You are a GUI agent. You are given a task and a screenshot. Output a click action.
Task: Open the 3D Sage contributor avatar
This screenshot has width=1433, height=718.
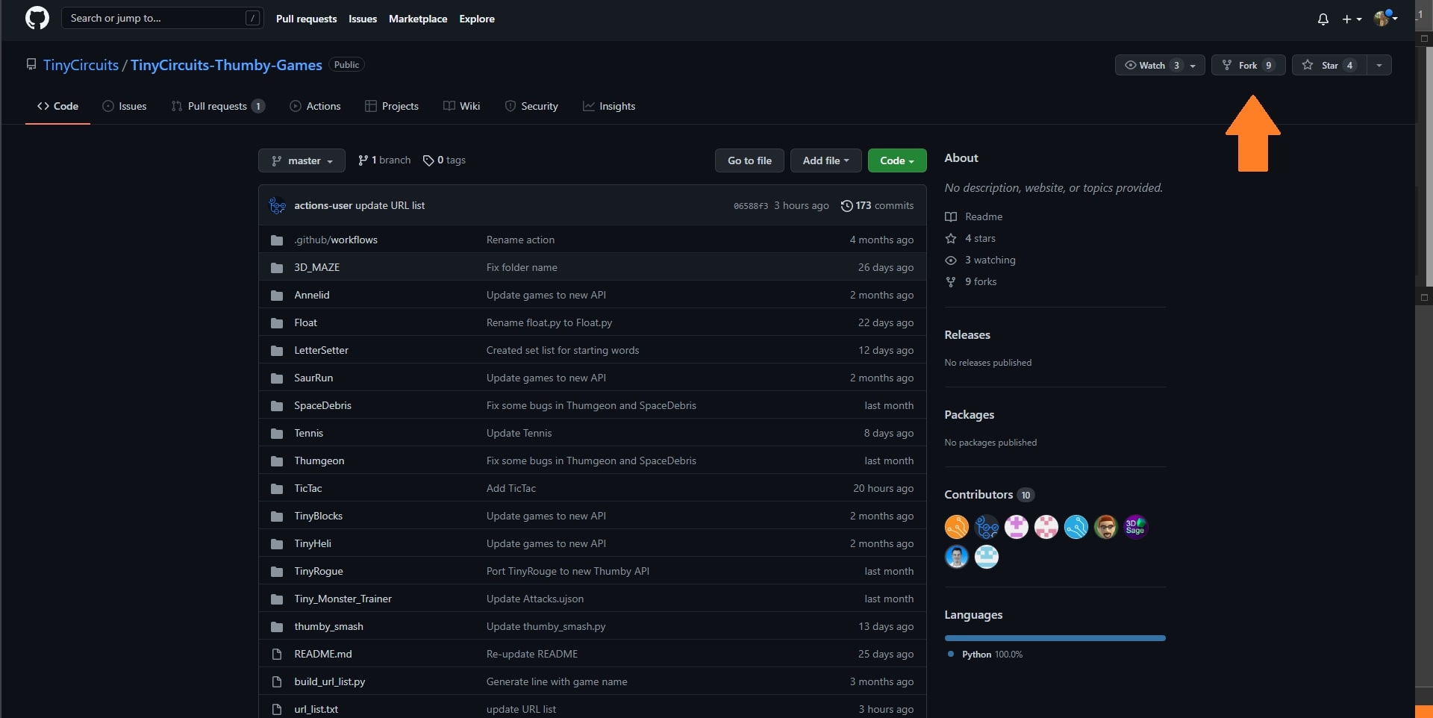(1134, 527)
